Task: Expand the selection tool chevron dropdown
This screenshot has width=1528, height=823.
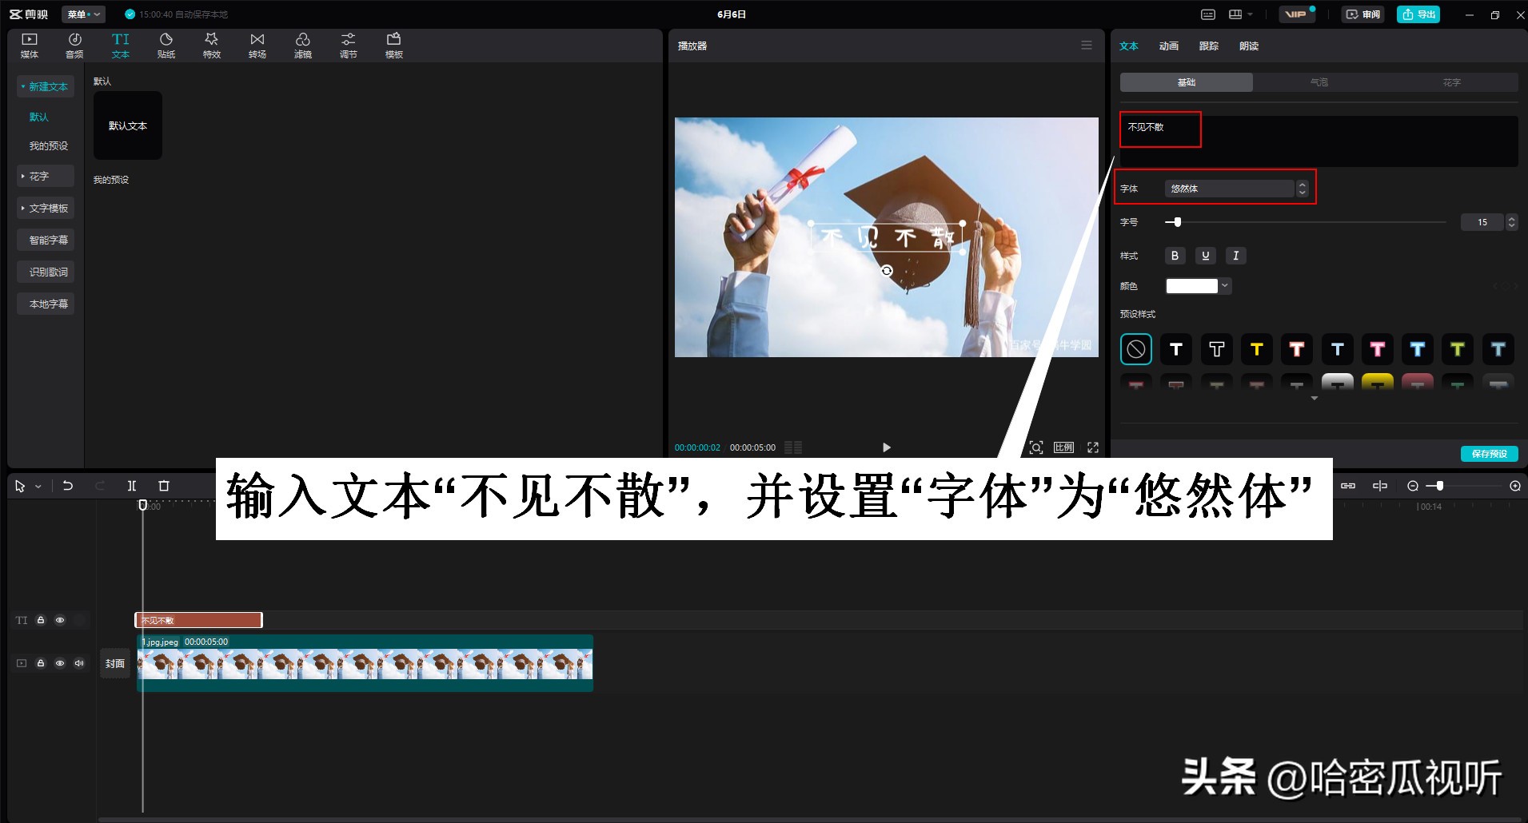Action: pyautogui.click(x=36, y=486)
